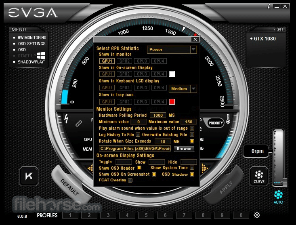Toggle GPU3 under Show in monitor

pyautogui.click(x=142, y=61)
